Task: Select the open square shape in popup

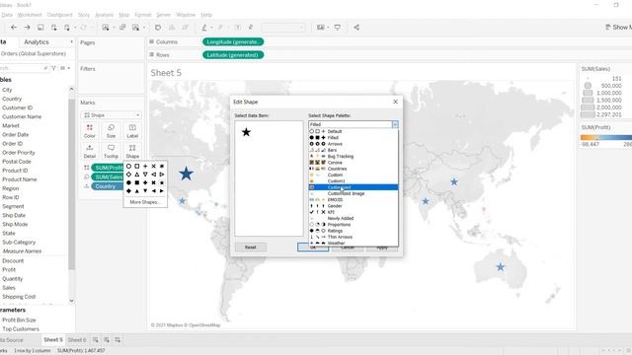Action: pyautogui.click(x=137, y=166)
